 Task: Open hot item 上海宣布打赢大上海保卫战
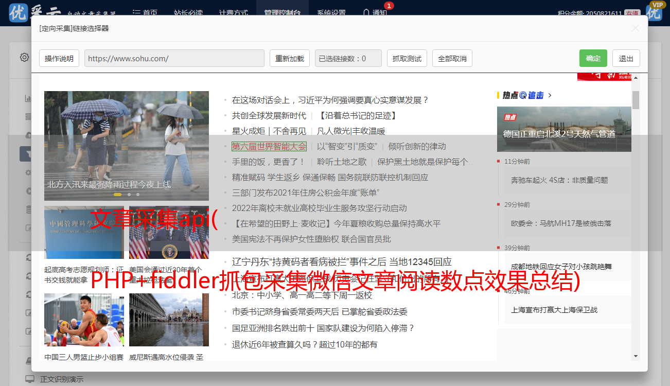(x=554, y=310)
